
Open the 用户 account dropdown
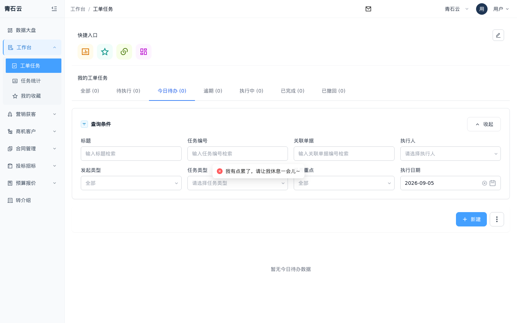tap(501, 9)
